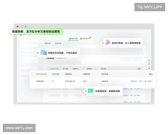Image resolution: width=168 pixels, height=135 pixels.
Task: Click the red close window dot
Action: tap(18, 26)
